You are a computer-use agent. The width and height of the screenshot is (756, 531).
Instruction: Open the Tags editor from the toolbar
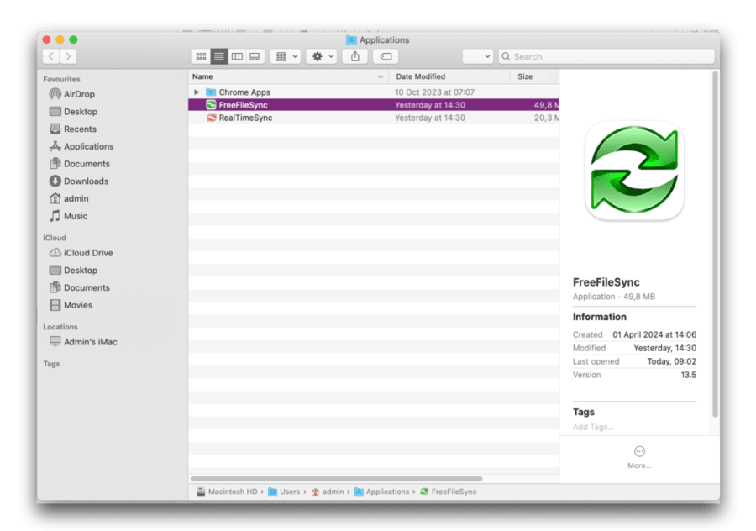(385, 56)
